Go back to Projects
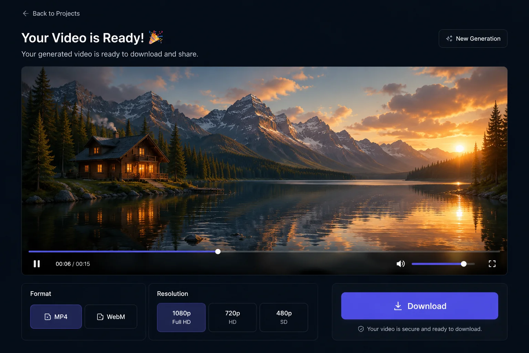The width and height of the screenshot is (529, 353). tap(51, 13)
